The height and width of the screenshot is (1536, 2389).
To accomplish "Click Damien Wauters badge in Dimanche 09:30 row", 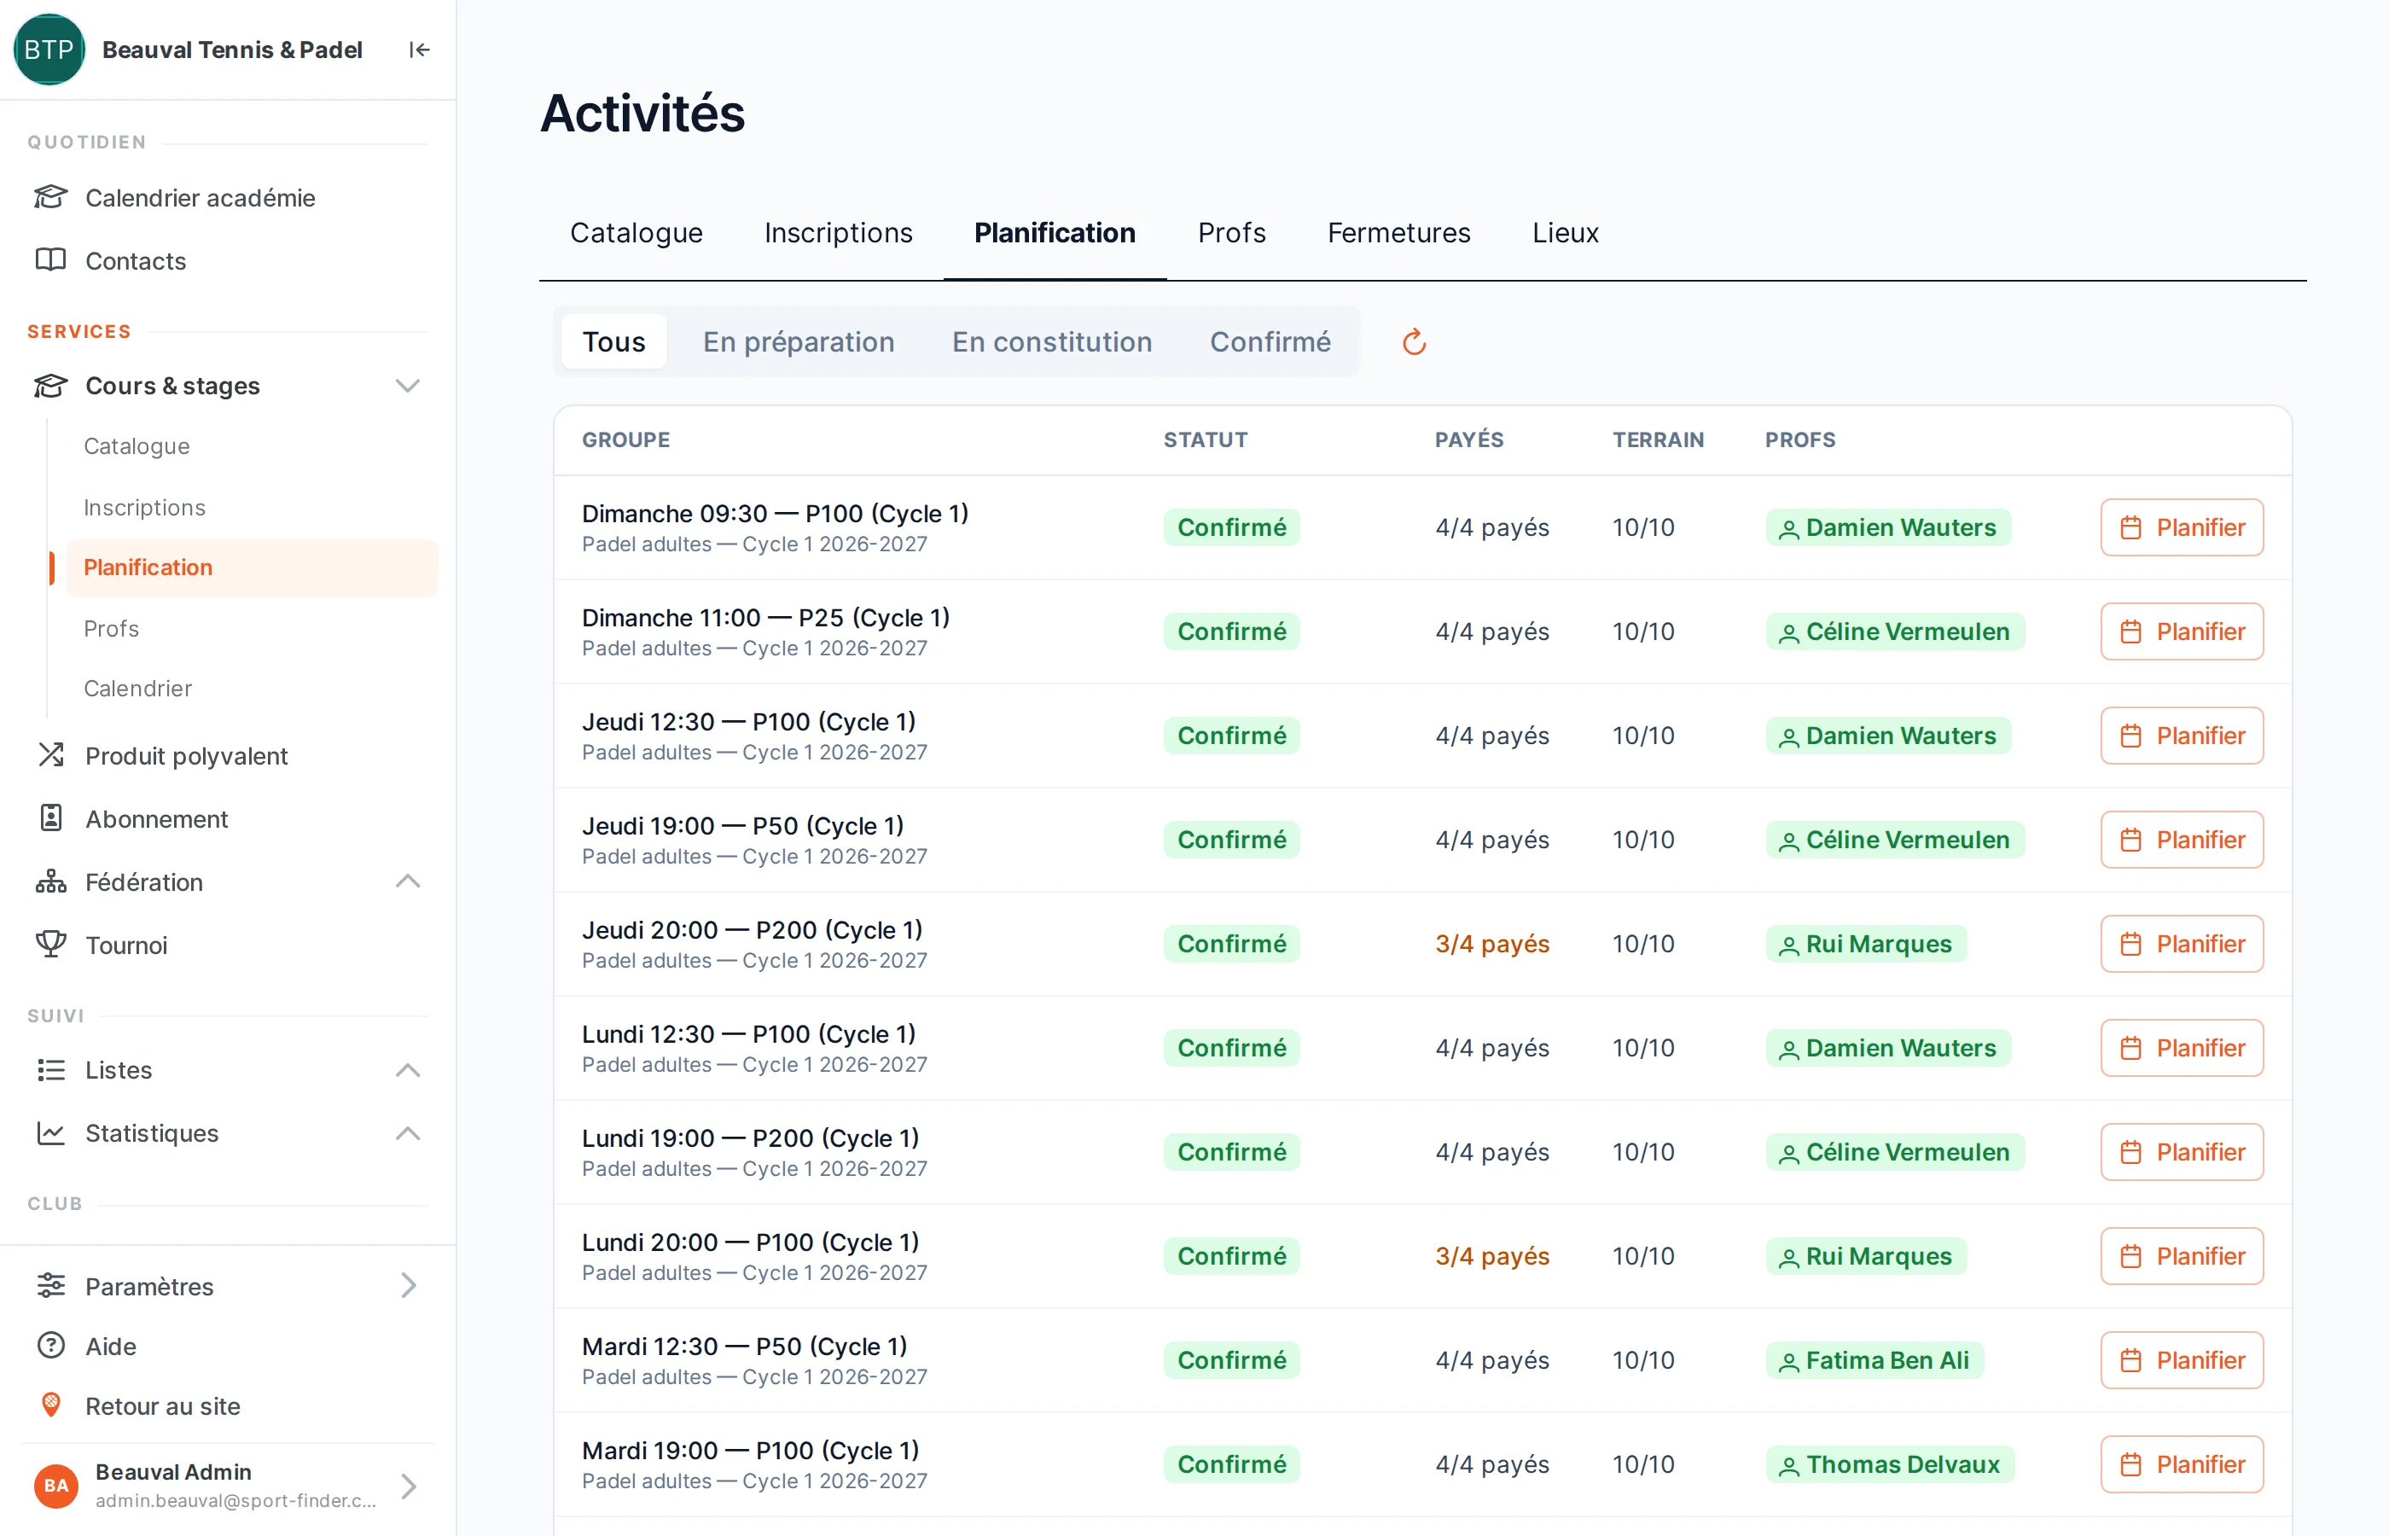I will click(1887, 527).
